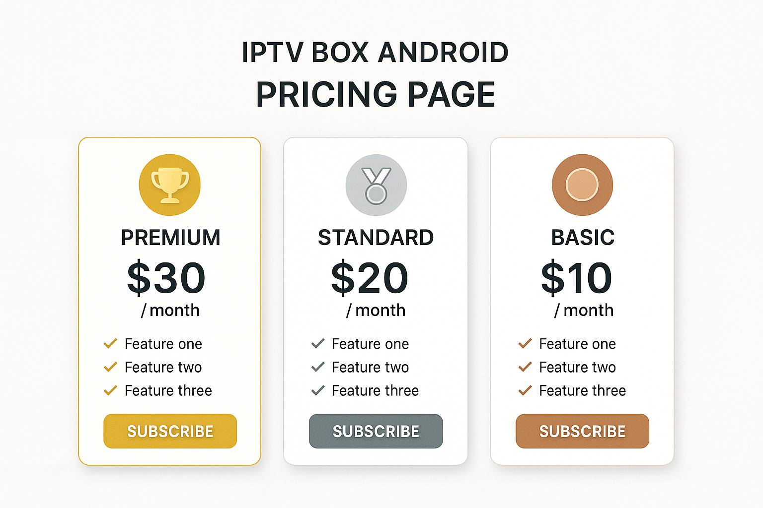Viewport: 763px width, 508px height.
Task: Click Premium's Feature three checkmark
Action: (x=110, y=390)
